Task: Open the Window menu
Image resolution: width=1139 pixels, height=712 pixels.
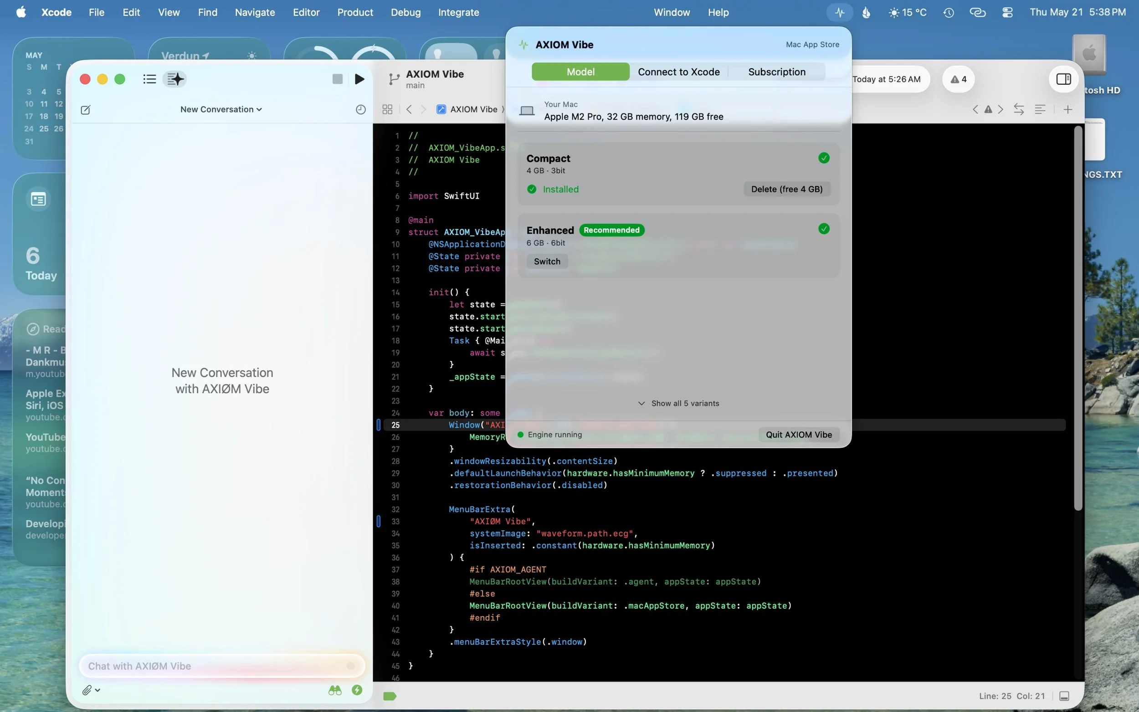Action: click(x=672, y=12)
